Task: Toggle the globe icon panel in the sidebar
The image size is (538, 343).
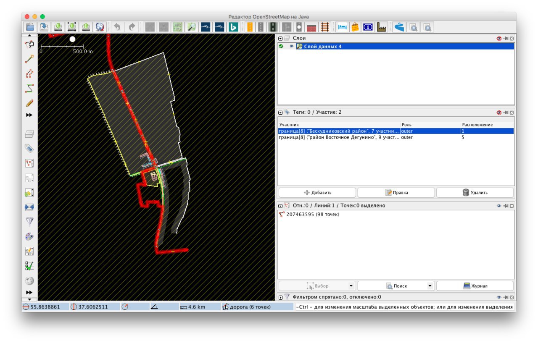Action: coord(29,280)
